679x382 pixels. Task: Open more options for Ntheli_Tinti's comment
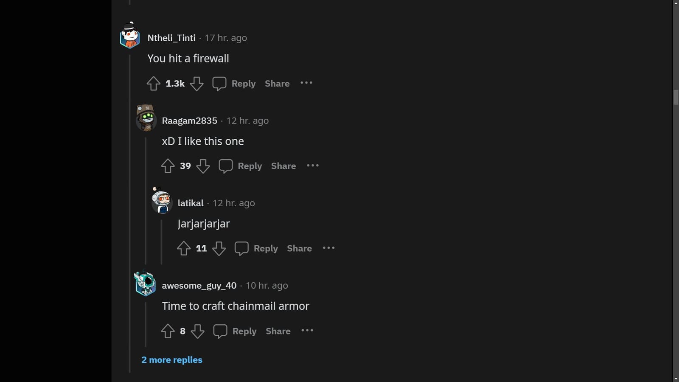306,83
